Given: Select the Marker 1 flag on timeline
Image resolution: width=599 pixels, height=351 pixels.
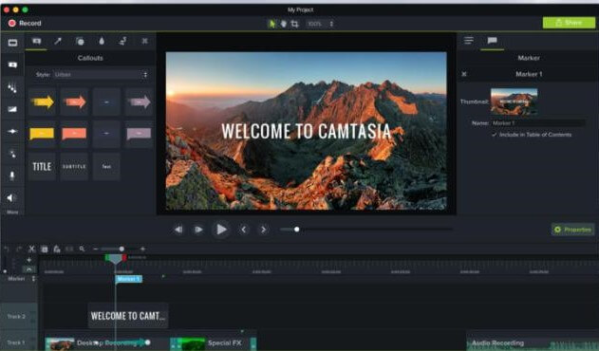Looking at the screenshot, I should click(x=129, y=279).
